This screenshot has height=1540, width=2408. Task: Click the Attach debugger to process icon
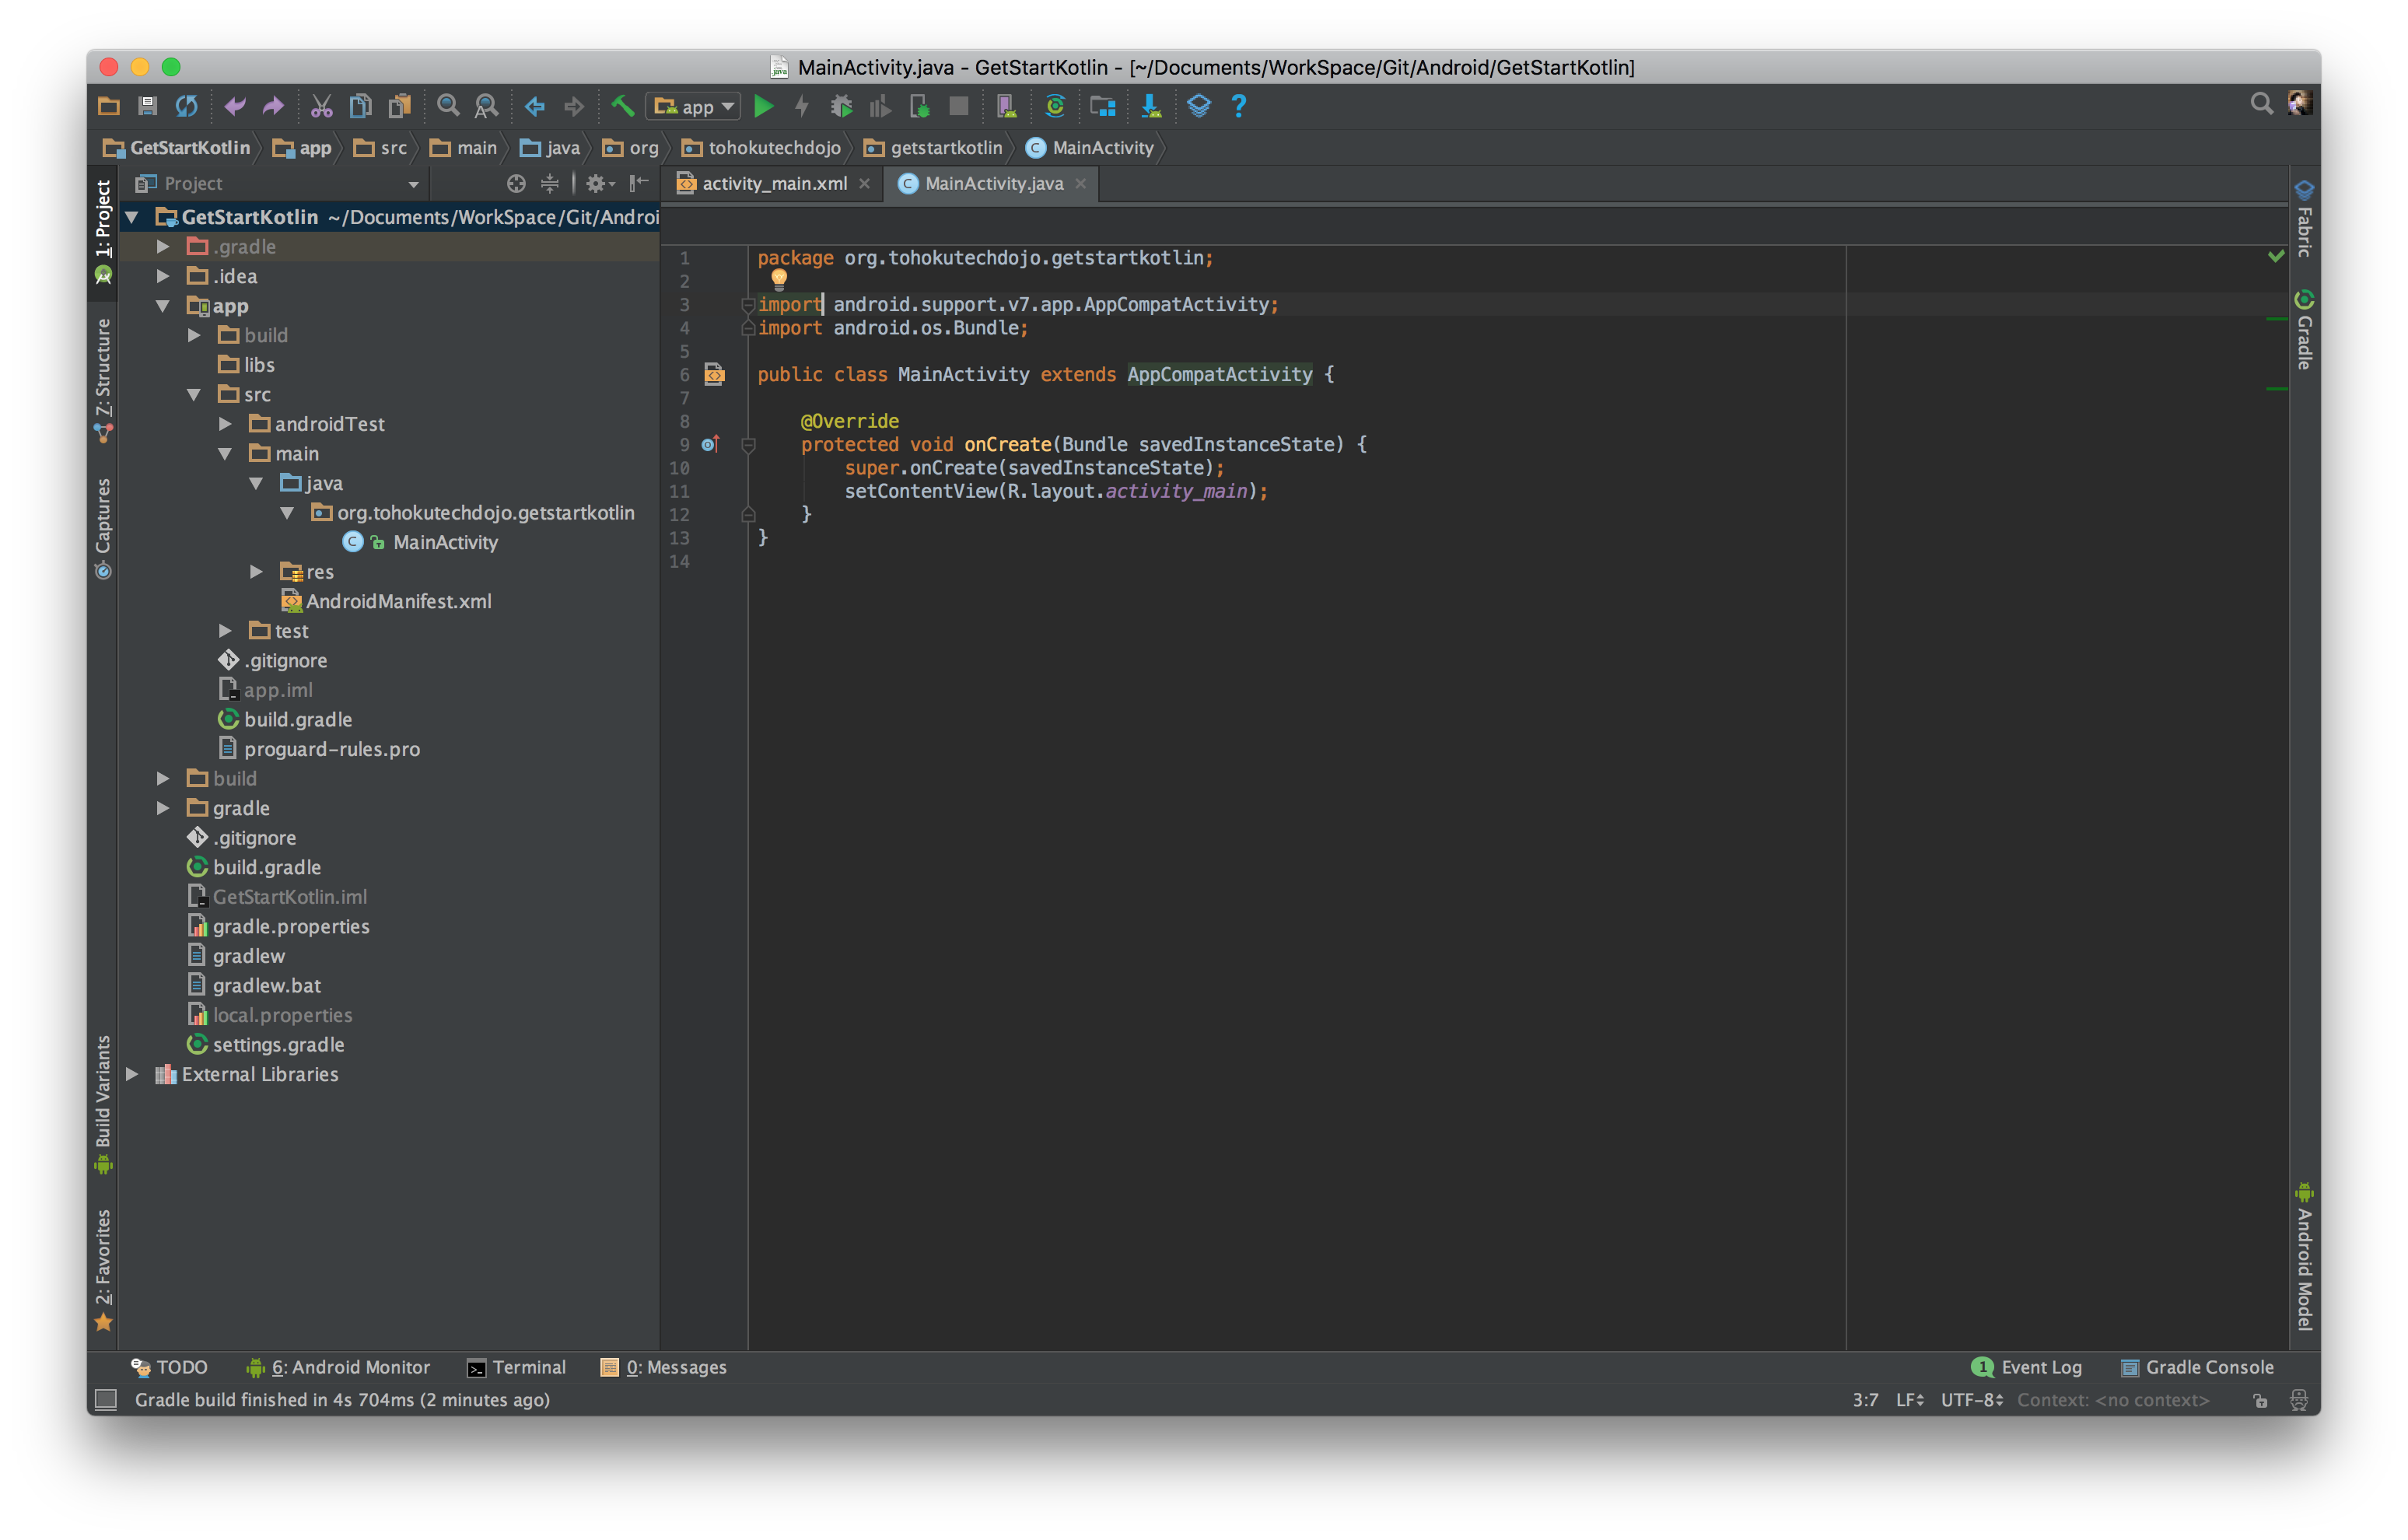pos(919,106)
